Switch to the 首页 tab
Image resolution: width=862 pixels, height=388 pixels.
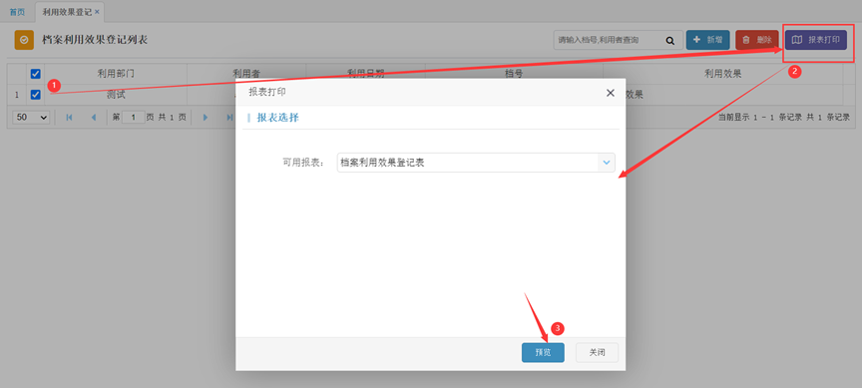(x=17, y=12)
